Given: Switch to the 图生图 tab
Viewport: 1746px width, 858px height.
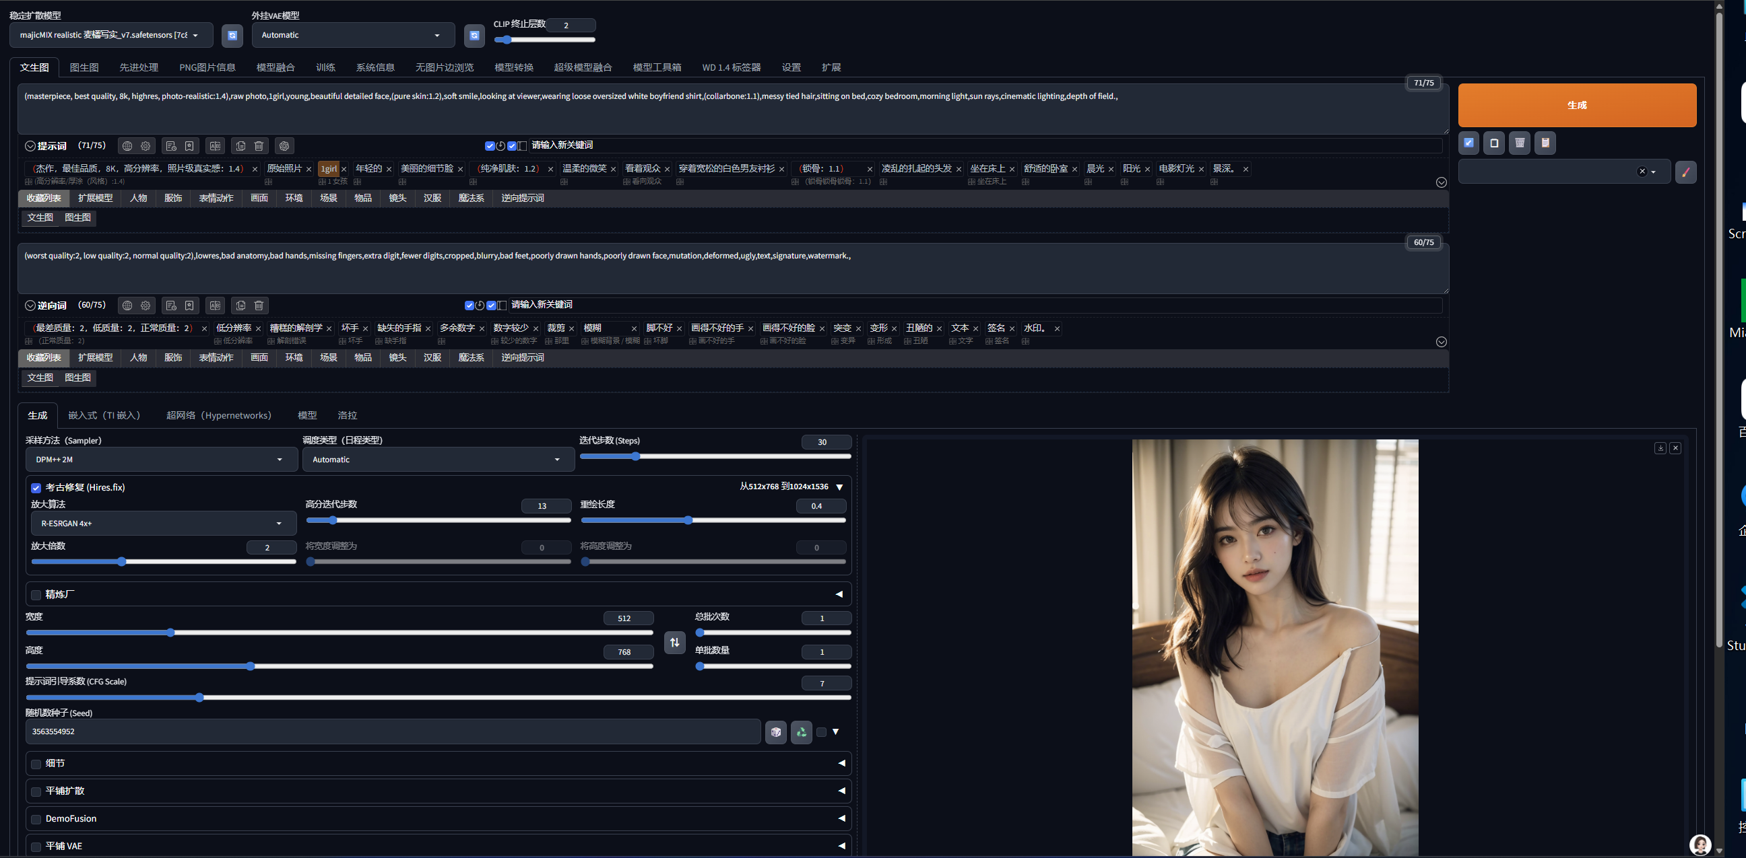Looking at the screenshot, I should [x=84, y=68].
